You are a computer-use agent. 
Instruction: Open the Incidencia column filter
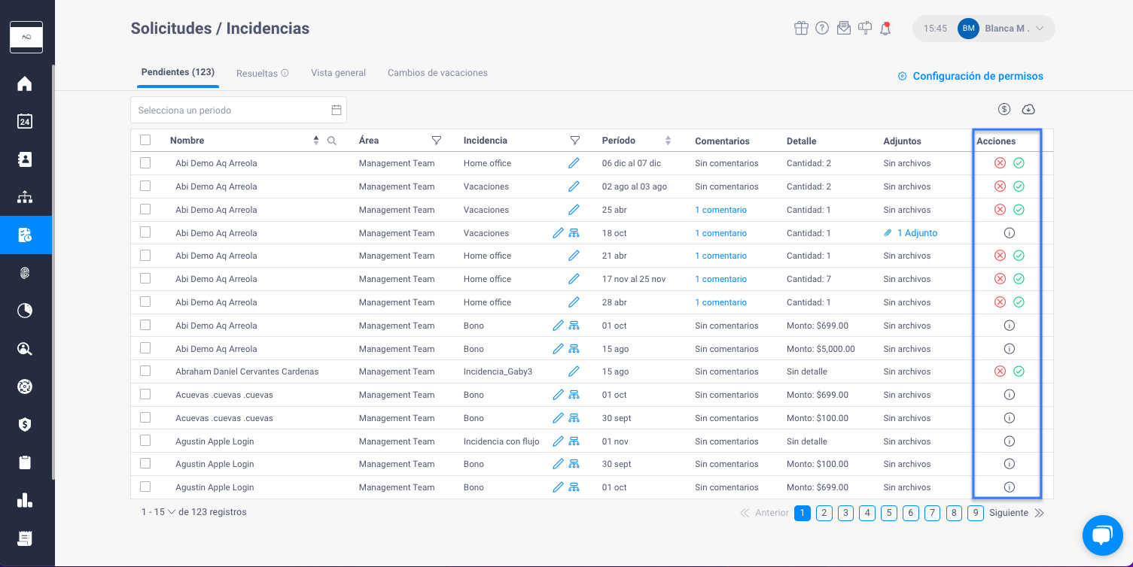point(575,141)
